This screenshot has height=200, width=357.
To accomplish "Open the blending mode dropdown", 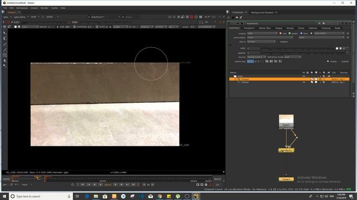I will [x=293, y=57].
